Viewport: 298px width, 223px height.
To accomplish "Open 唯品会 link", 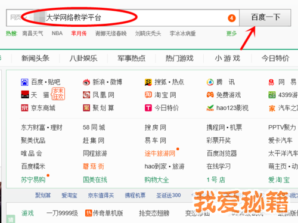I will tap(32, 153).
